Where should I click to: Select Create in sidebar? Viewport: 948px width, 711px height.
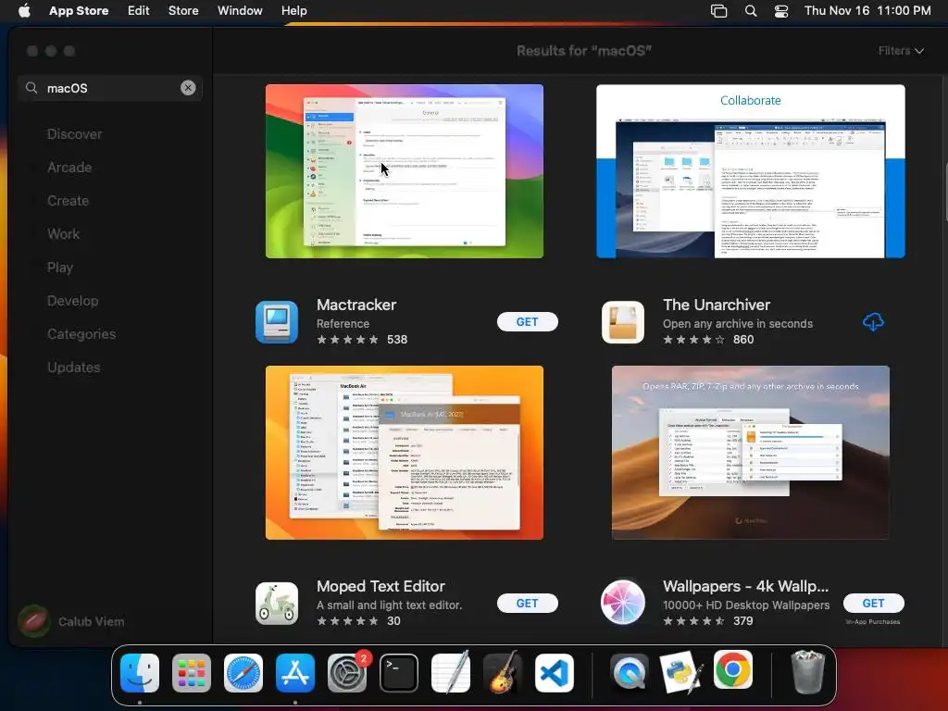68,201
